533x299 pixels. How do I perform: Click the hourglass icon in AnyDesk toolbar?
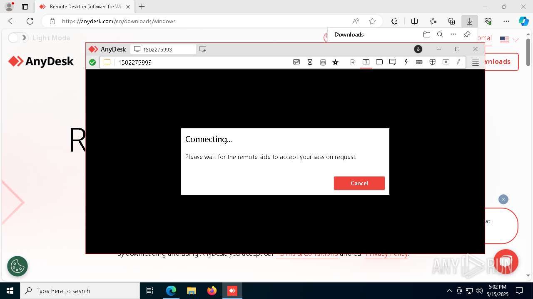(310, 62)
